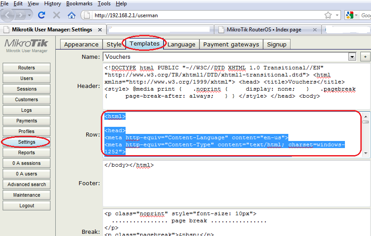Click the page icon in the address bar

[87, 15]
